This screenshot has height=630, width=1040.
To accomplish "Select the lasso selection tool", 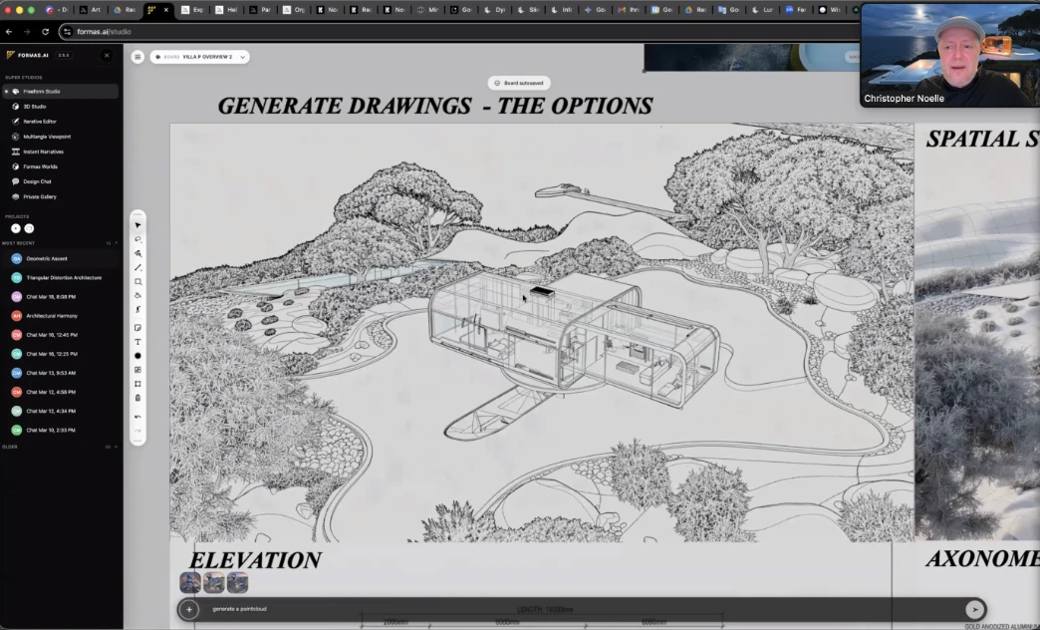I will click(137, 239).
